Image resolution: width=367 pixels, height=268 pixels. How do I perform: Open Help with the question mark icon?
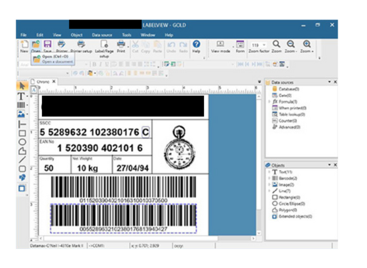196,46
